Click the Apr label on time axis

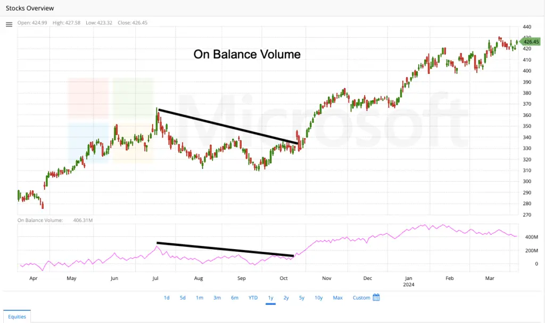click(34, 278)
